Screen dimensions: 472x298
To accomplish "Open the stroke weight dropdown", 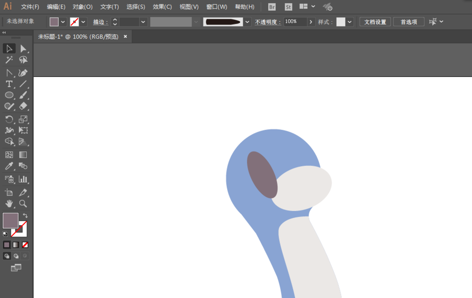I will 143,22.
